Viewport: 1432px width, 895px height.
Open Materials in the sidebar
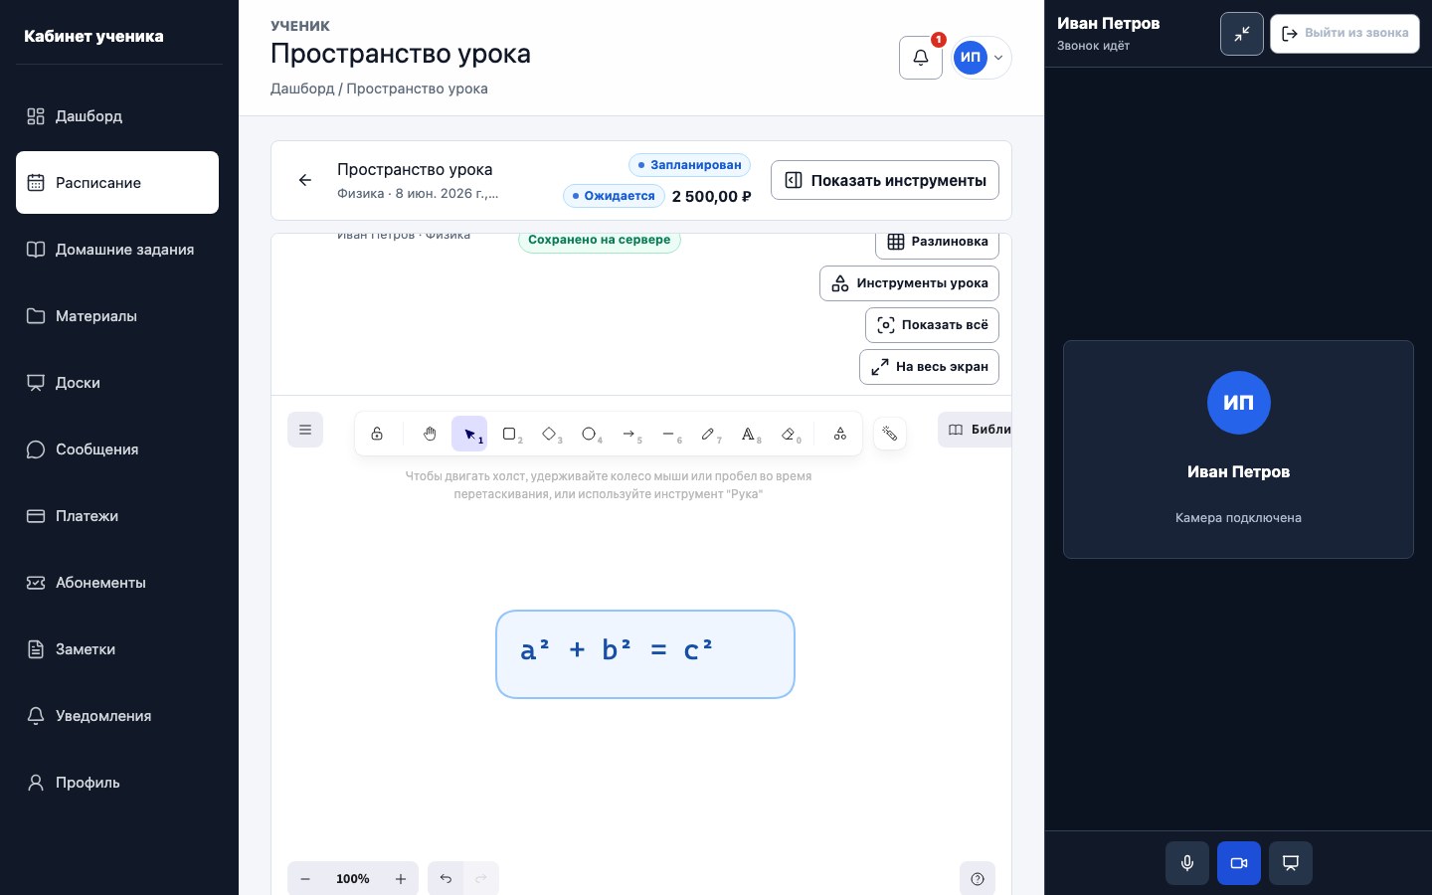tap(117, 316)
